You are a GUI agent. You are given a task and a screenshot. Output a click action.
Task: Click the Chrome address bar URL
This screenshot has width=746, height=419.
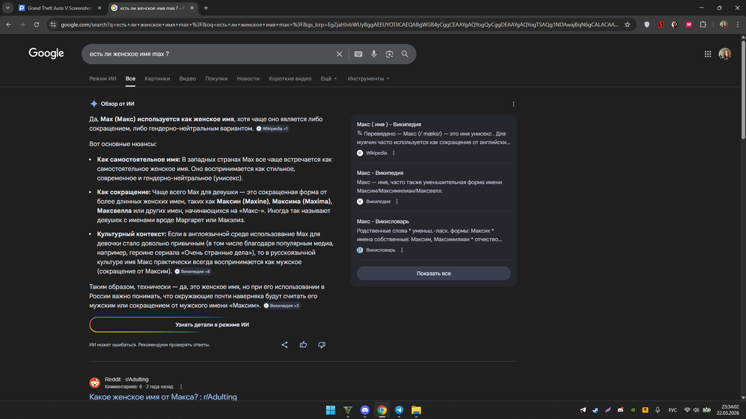tap(339, 24)
